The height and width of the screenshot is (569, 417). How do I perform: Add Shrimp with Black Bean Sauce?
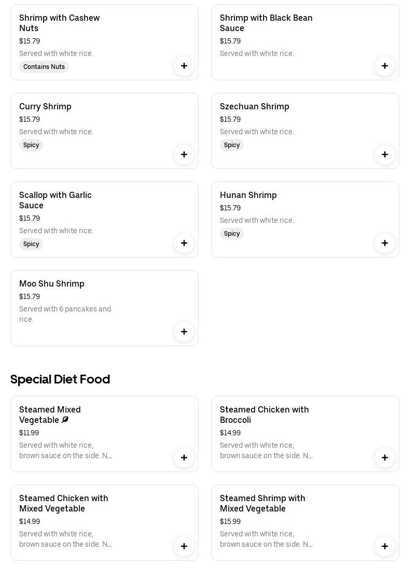[385, 66]
